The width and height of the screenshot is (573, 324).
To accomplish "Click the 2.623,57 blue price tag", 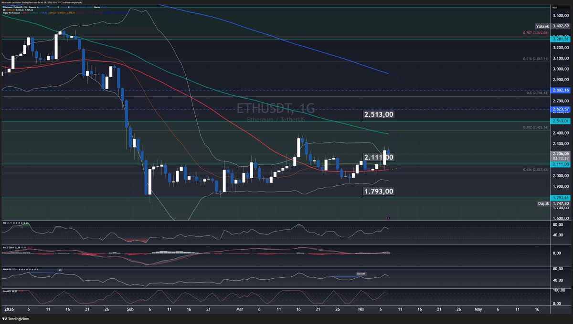I will [560, 109].
